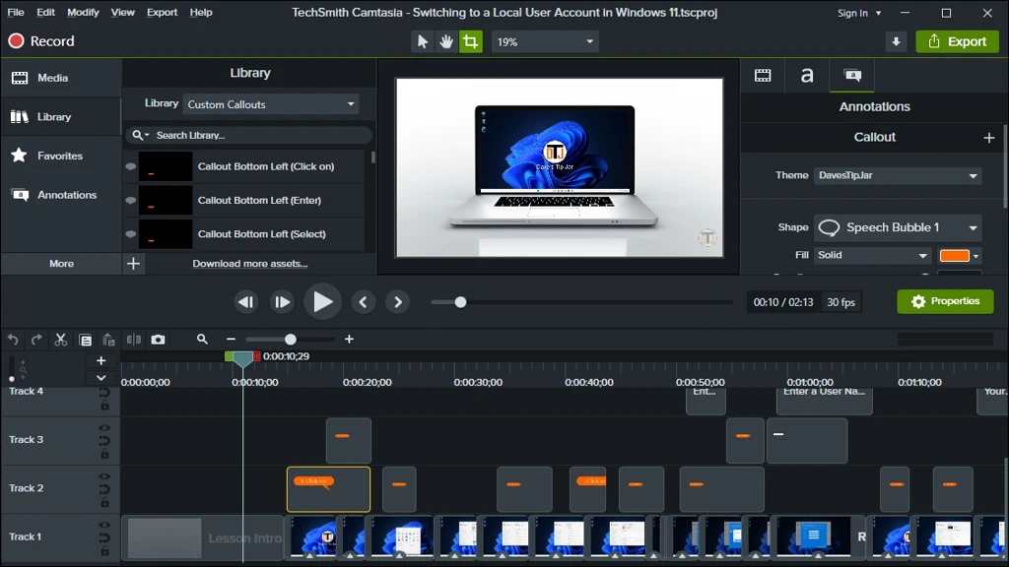Image resolution: width=1009 pixels, height=567 pixels.
Task: Click the Split clip icon
Action: pos(134,340)
